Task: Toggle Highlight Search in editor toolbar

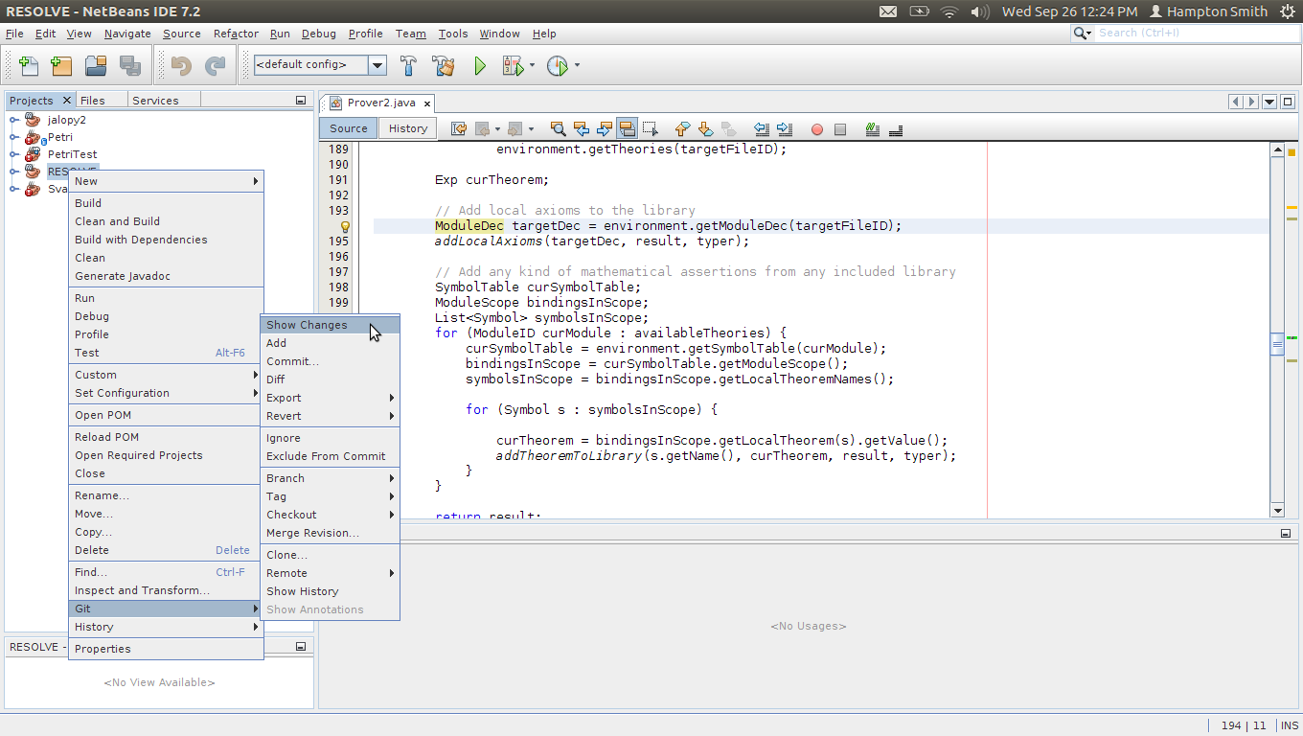Action: tap(628, 128)
